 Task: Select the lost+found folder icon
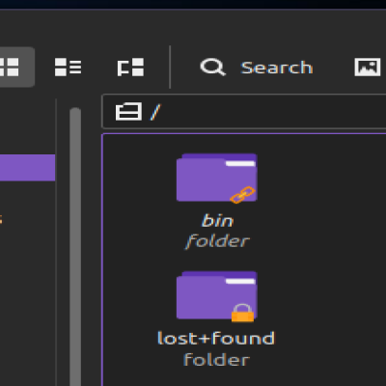click(216, 295)
